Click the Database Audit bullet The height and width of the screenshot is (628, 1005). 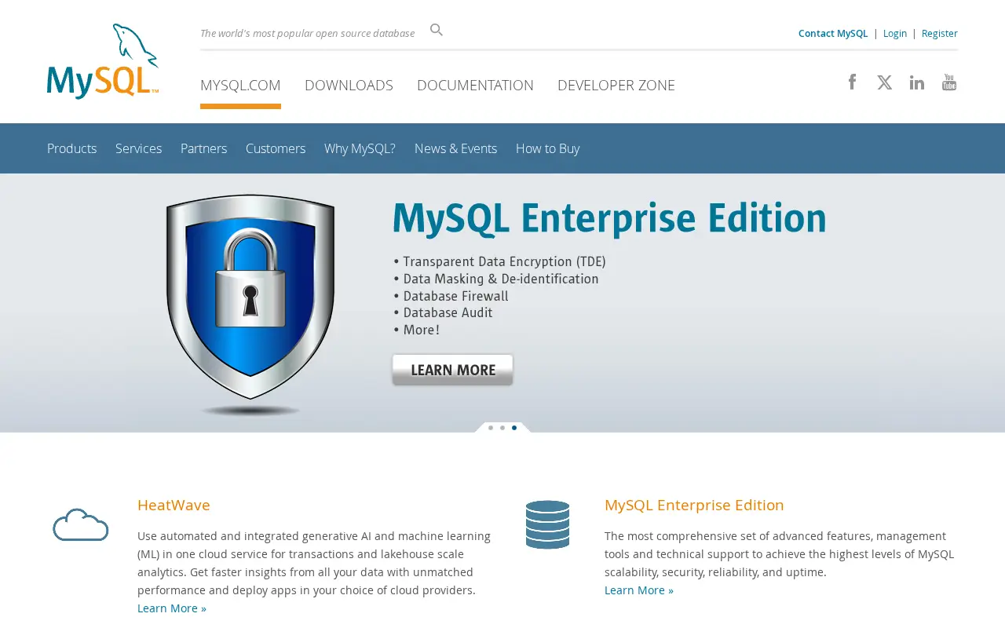point(443,313)
